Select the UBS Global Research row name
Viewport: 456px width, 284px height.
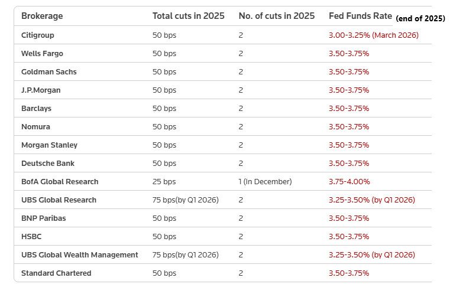coord(59,200)
